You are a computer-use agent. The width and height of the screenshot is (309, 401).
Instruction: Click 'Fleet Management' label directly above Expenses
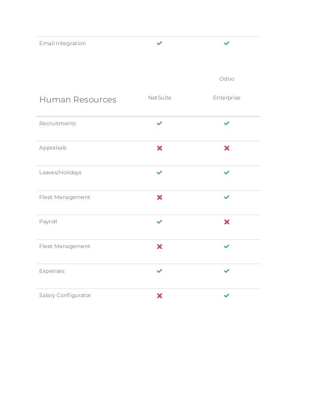(64, 246)
